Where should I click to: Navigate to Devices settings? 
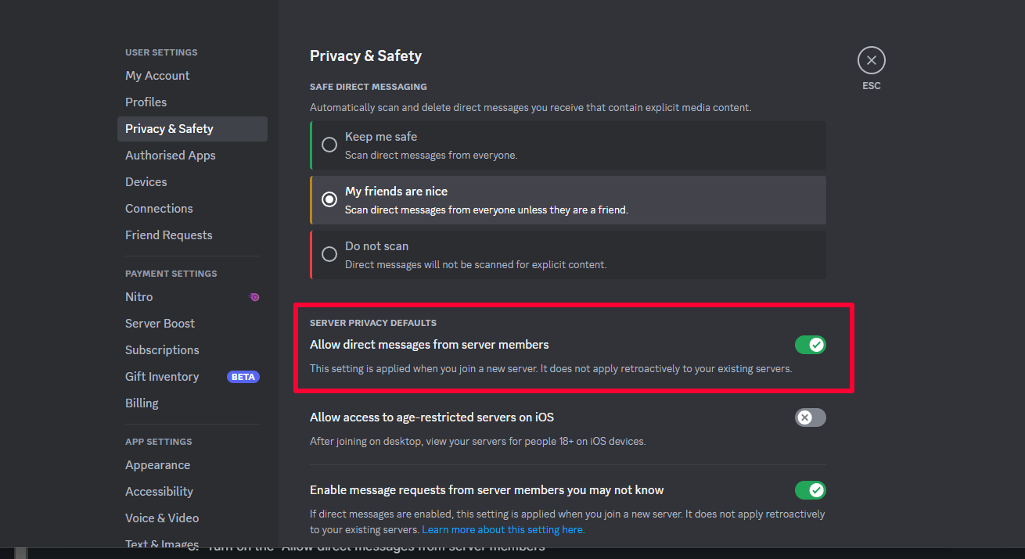(x=146, y=182)
